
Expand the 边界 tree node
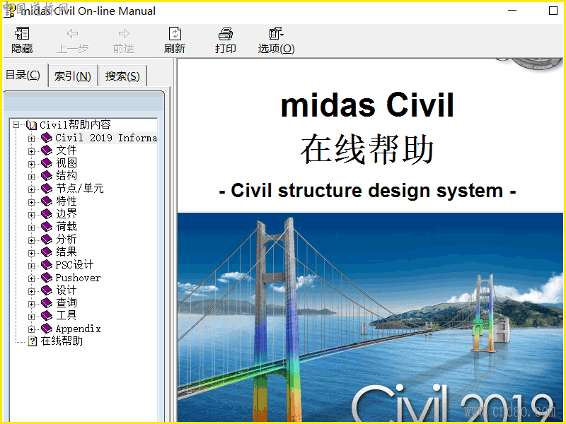pyautogui.click(x=31, y=215)
